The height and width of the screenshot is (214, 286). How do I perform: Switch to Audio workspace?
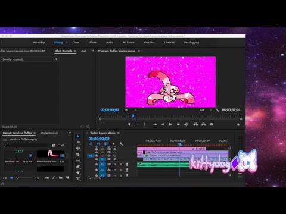tap(110, 42)
